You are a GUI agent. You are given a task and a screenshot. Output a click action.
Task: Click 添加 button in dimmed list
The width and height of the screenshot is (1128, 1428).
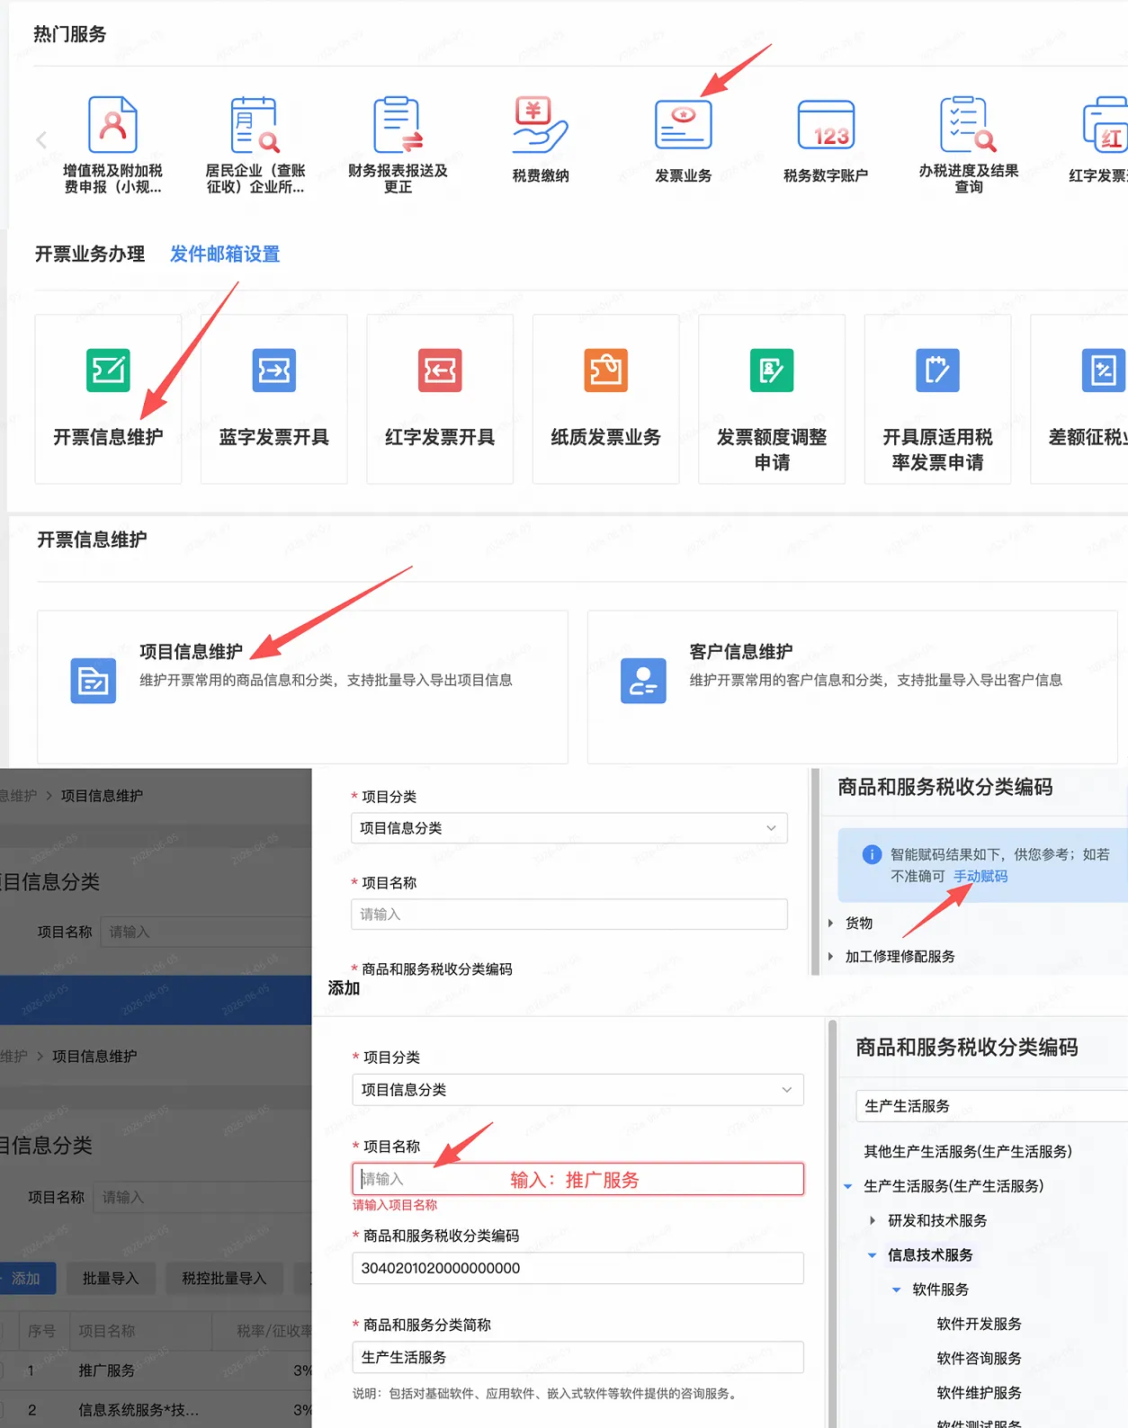point(28,1279)
